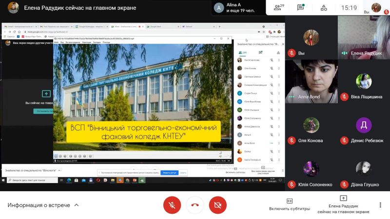Viewport: 390px width, 219px height.
Task: Open options for Anna Bond in the shared list
Action: tap(279, 143)
